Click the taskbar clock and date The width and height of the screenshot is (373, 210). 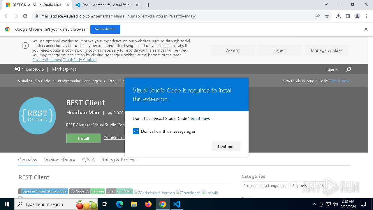coord(348,204)
